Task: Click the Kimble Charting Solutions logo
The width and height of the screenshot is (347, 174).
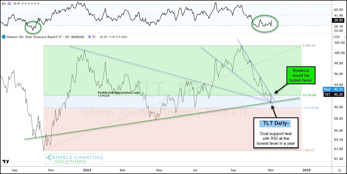Action: 73,159
